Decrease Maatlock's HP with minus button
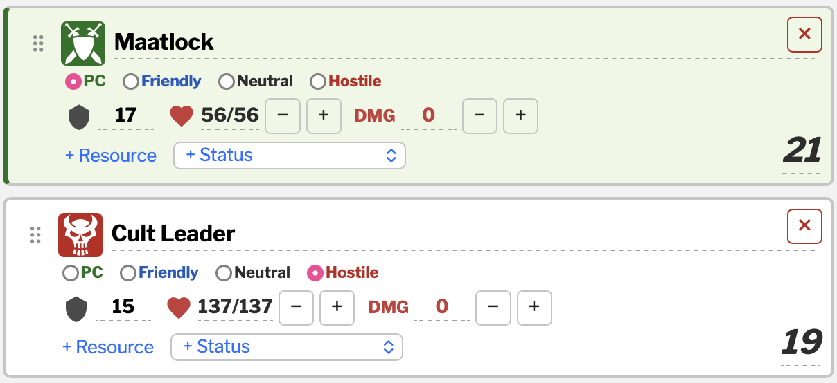 [x=283, y=116]
